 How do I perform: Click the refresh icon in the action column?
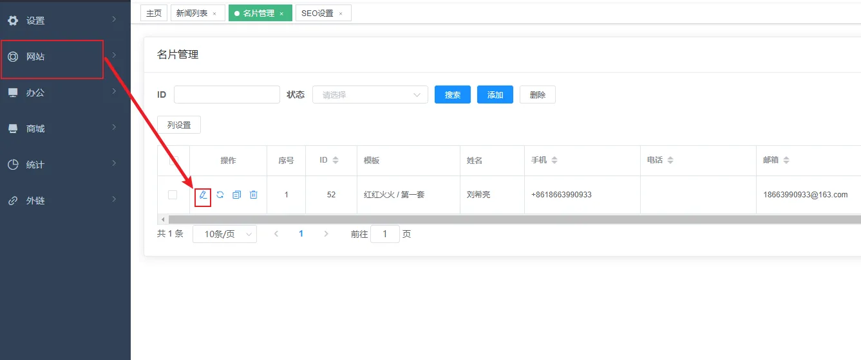pos(220,195)
